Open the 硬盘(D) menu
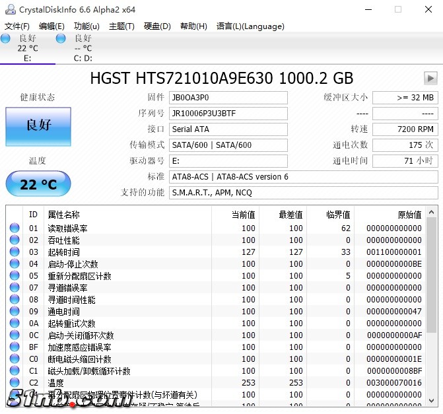443x414 pixels. coord(157,26)
